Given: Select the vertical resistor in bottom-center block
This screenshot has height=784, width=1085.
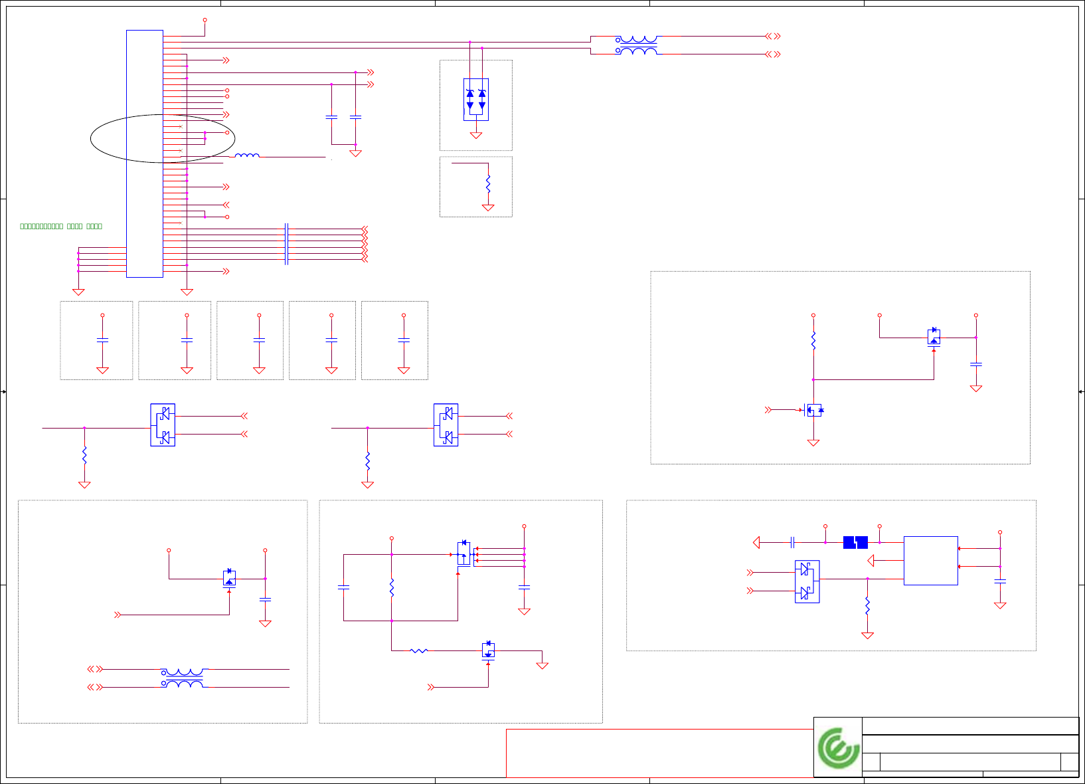Looking at the screenshot, I should tap(392, 587).
